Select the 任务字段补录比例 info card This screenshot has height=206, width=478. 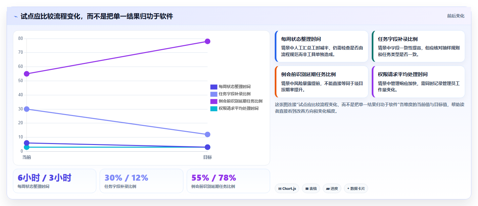pyautogui.click(x=418, y=46)
